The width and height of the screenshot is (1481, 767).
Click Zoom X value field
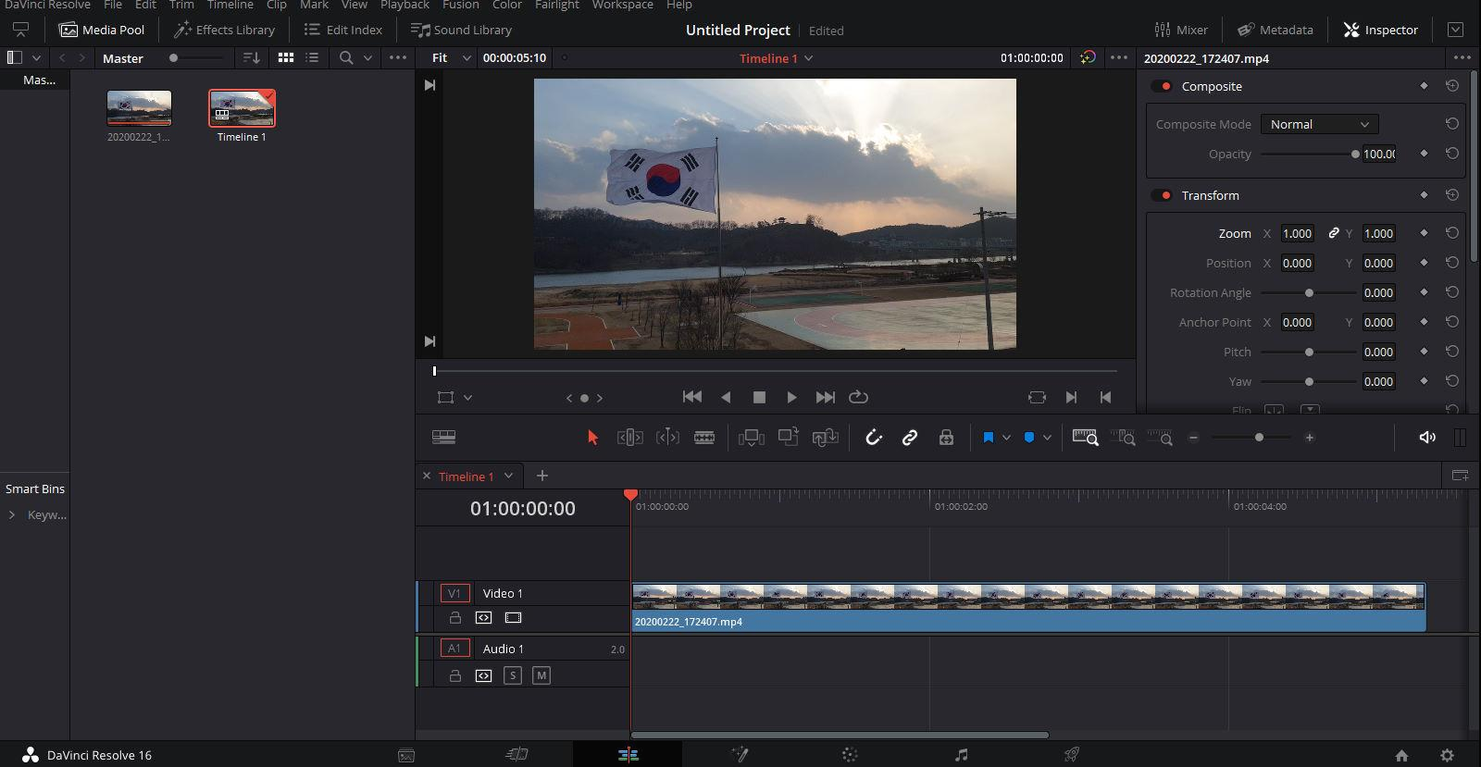[1297, 233]
